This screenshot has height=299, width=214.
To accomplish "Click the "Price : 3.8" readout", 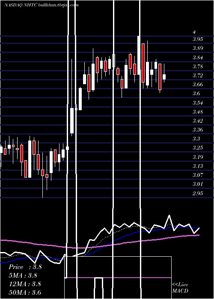I will [x=25, y=267].
